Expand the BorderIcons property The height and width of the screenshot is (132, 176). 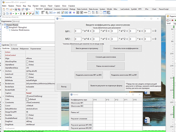pyautogui.click(x=3, y=84)
